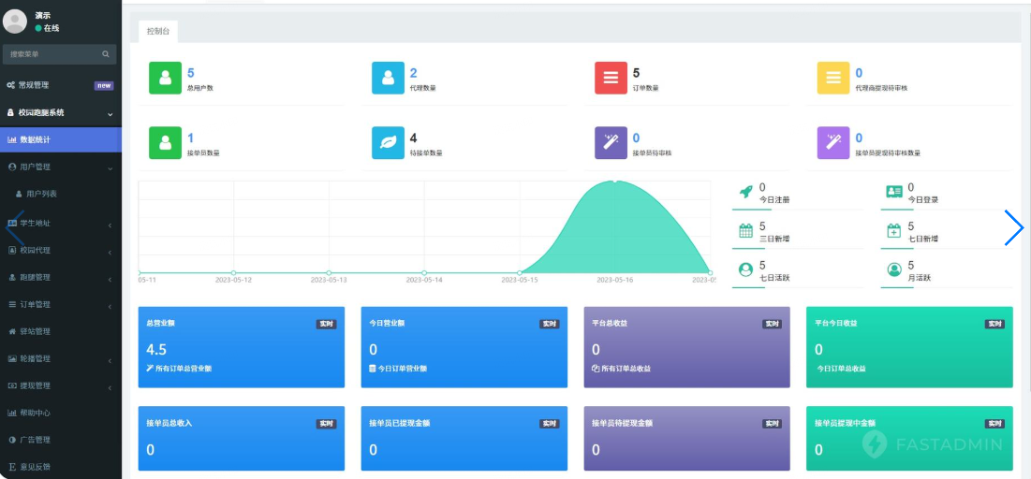This screenshot has width=1031, height=479.
Task: Expand the 校园代理 sidebar submenu
Action: [110, 251]
